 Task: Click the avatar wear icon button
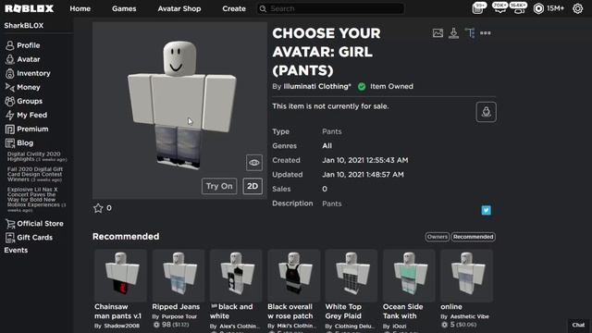[x=487, y=112]
